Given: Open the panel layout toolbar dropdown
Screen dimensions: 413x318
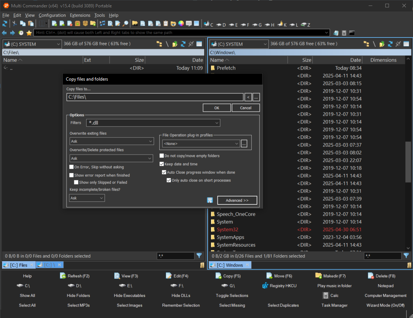Looking at the screenshot, I should click(46, 24).
